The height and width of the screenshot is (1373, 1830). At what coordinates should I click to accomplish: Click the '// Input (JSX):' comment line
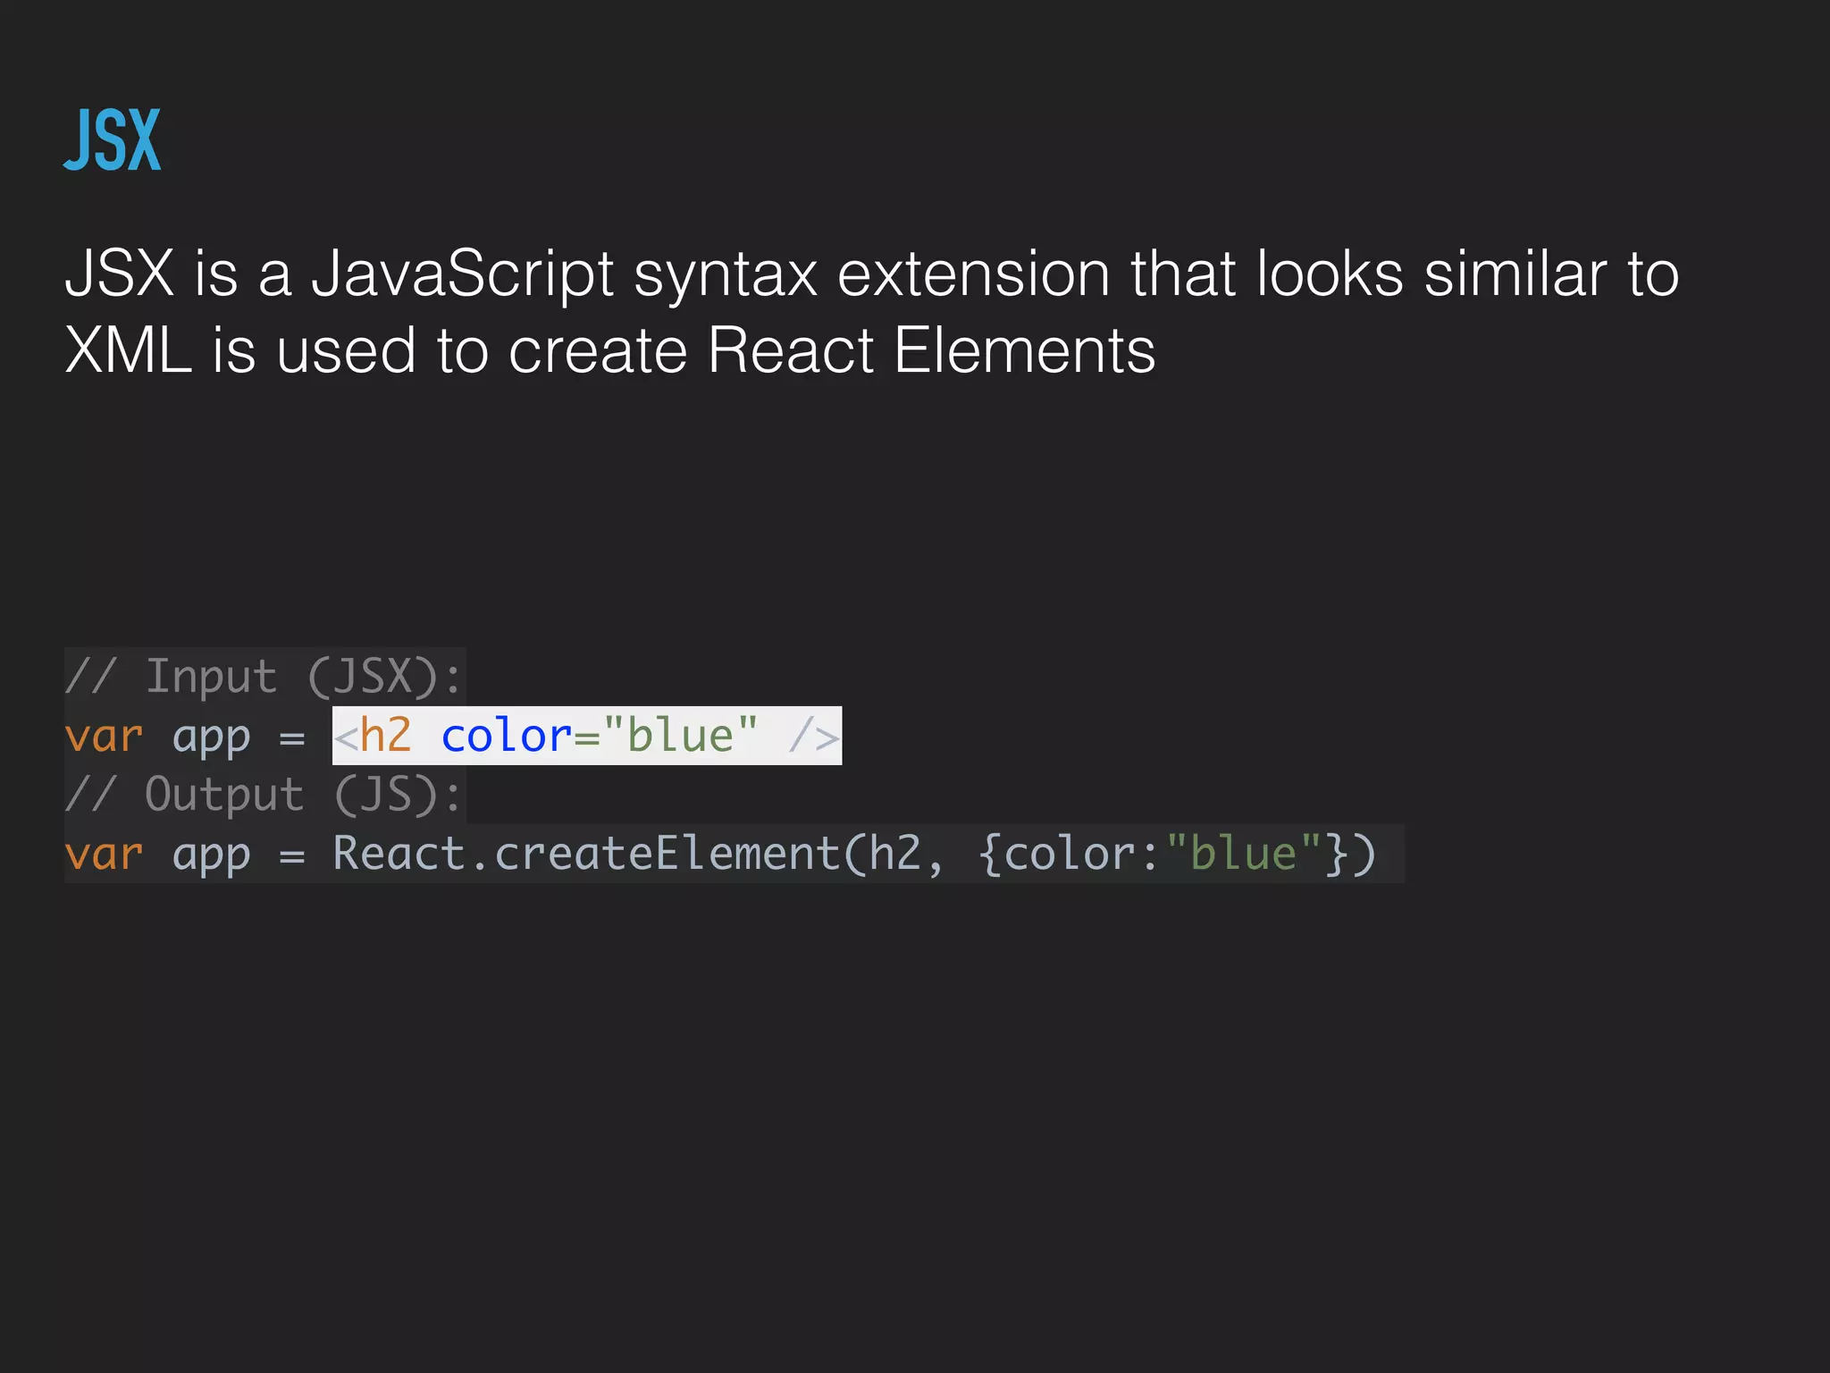[264, 677]
